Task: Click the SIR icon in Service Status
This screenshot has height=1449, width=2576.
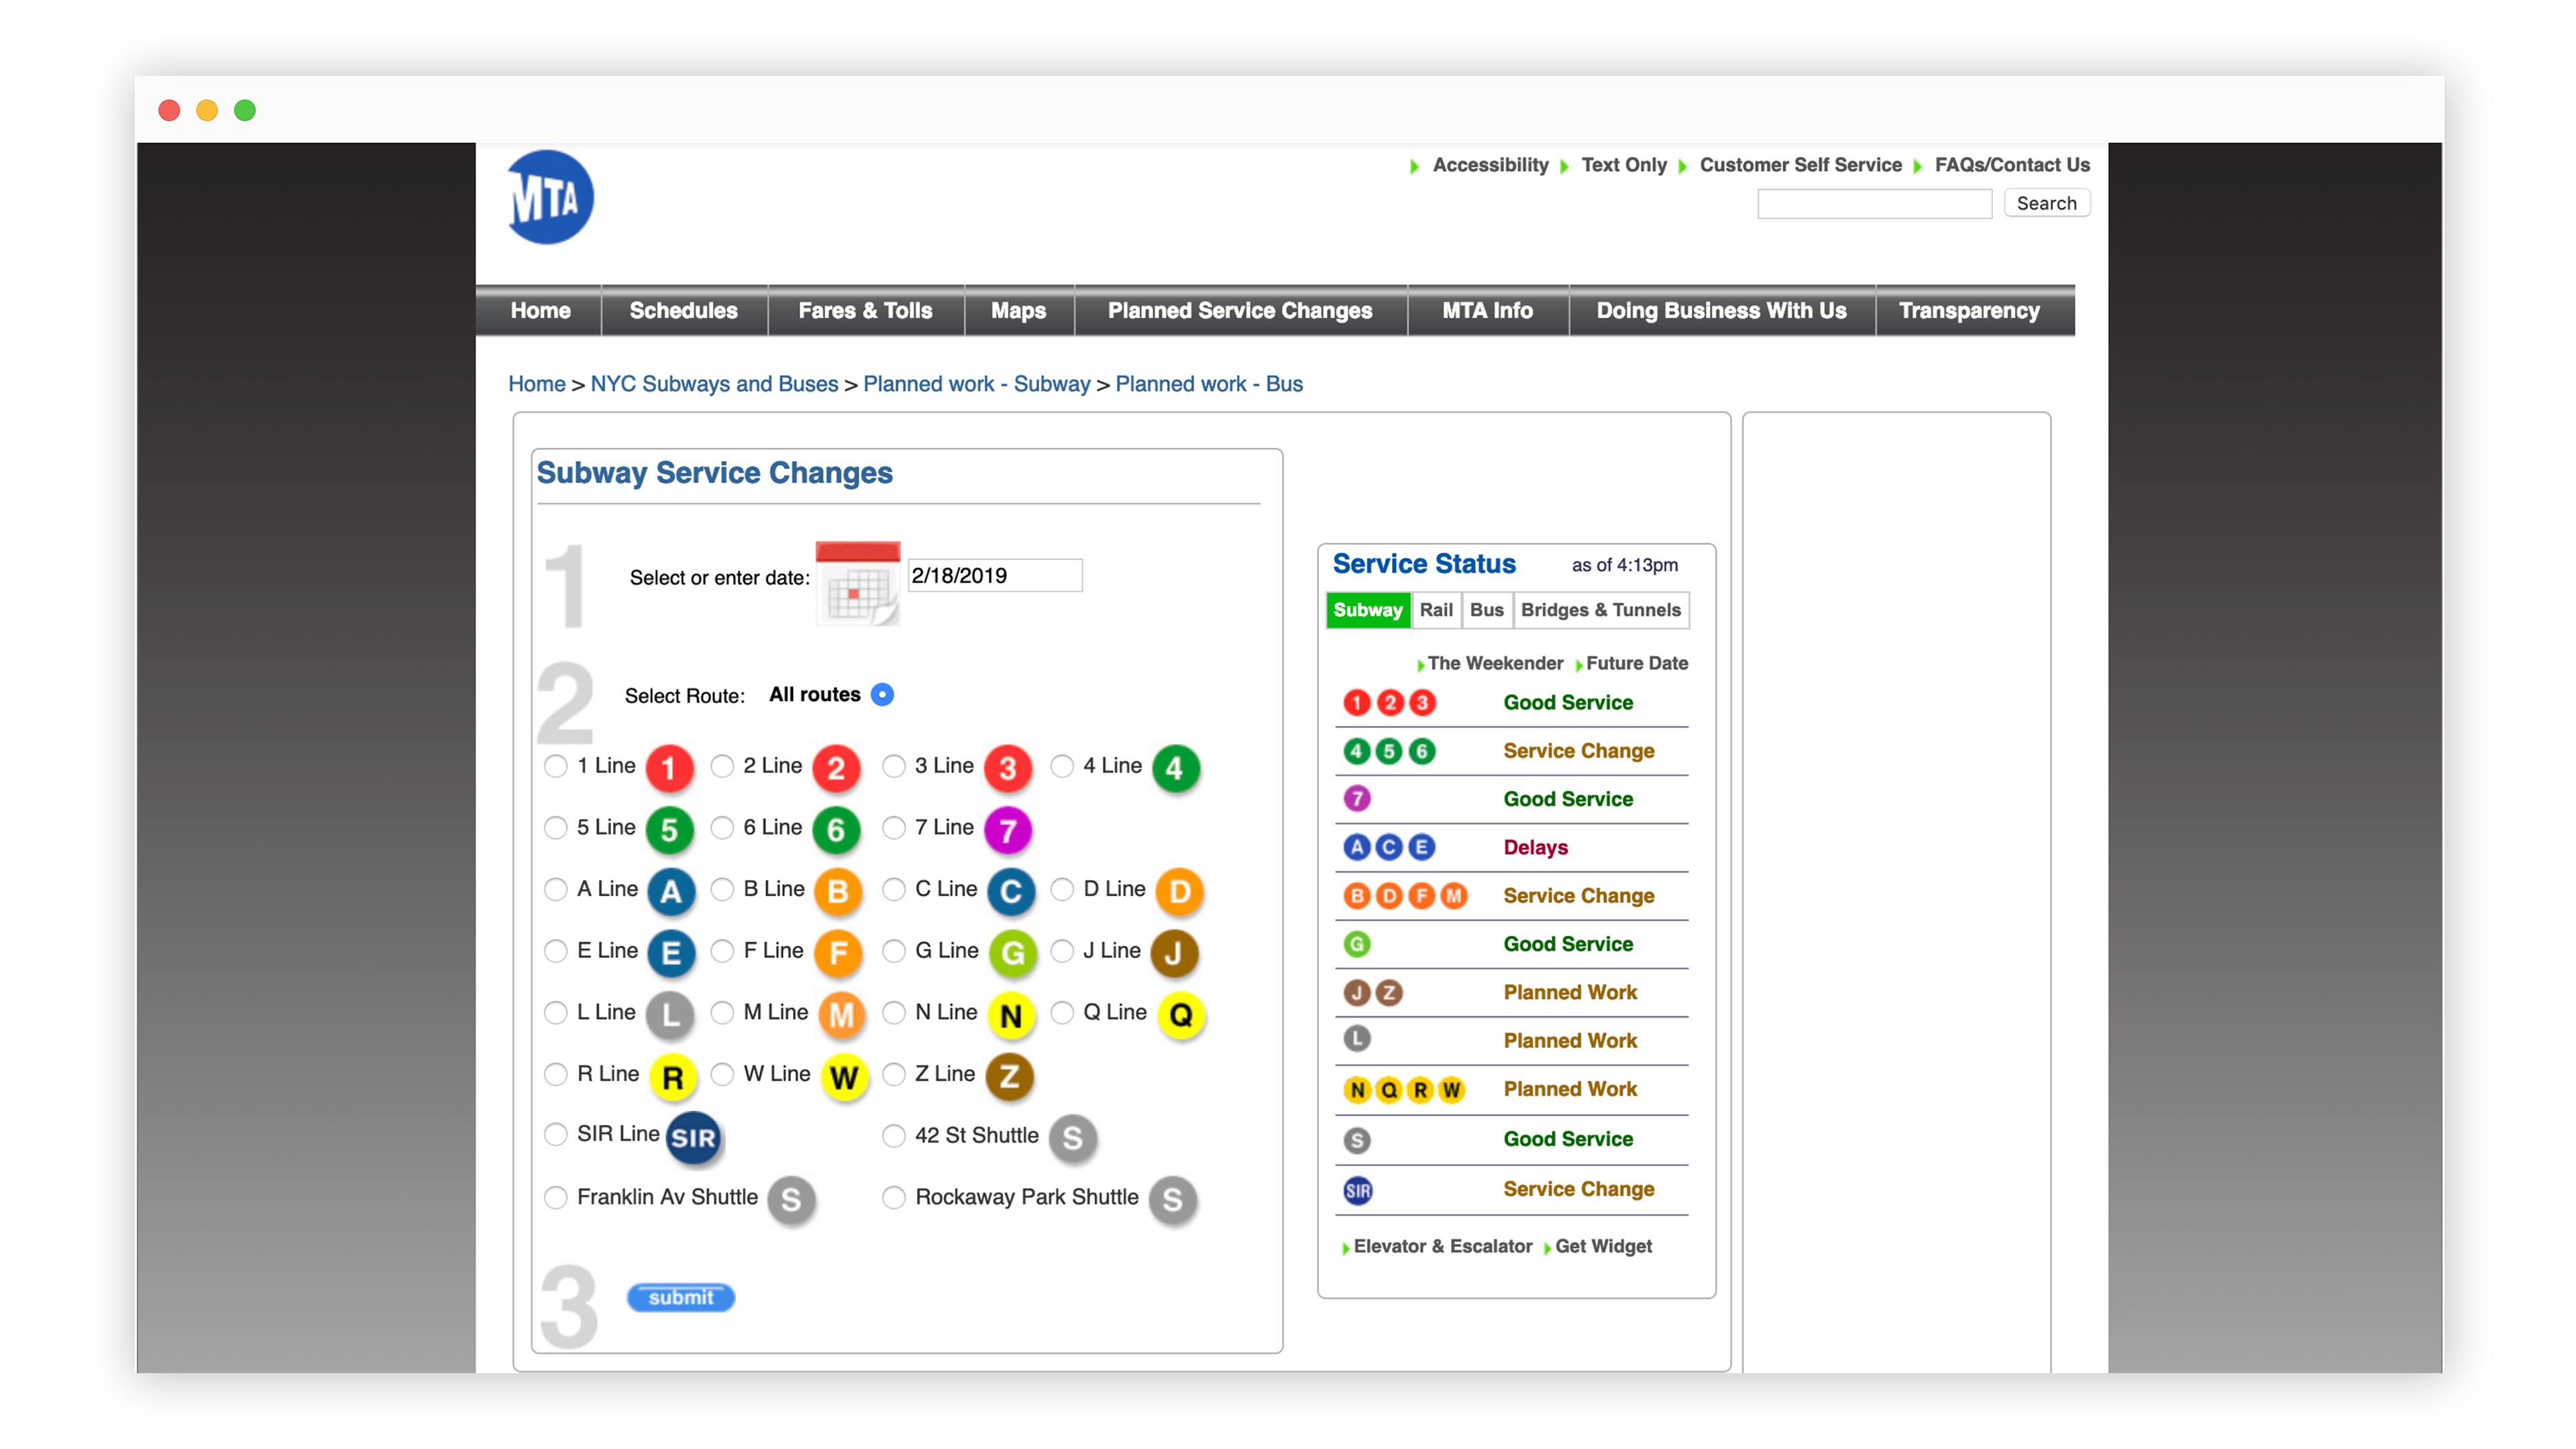Action: click(1357, 1190)
